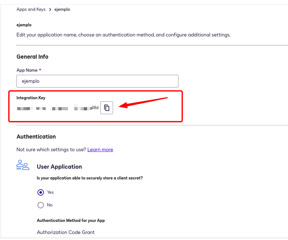Open the Learn more link
288x240 pixels.
[x=100, y=150]
